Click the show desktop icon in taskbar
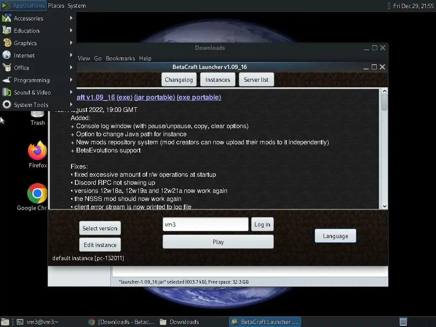 pos(5,322)
